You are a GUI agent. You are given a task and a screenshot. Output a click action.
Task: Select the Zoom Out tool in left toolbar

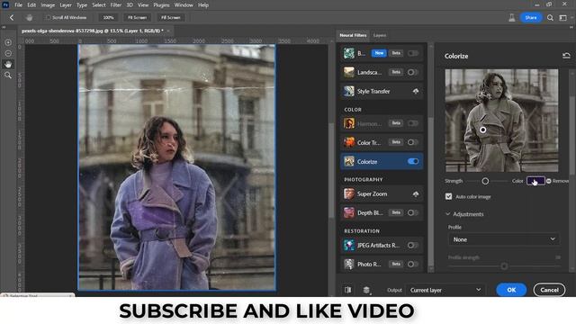tap(8, 54)
